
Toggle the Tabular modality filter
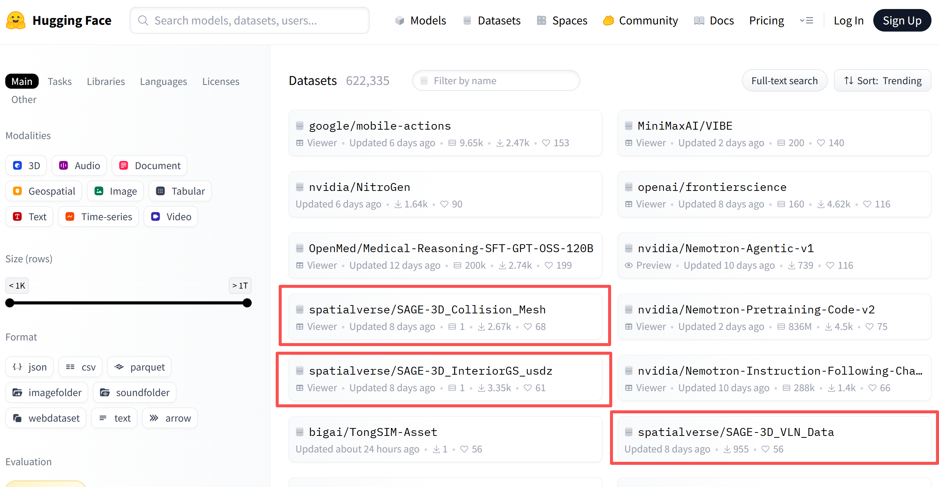point(180,191)
